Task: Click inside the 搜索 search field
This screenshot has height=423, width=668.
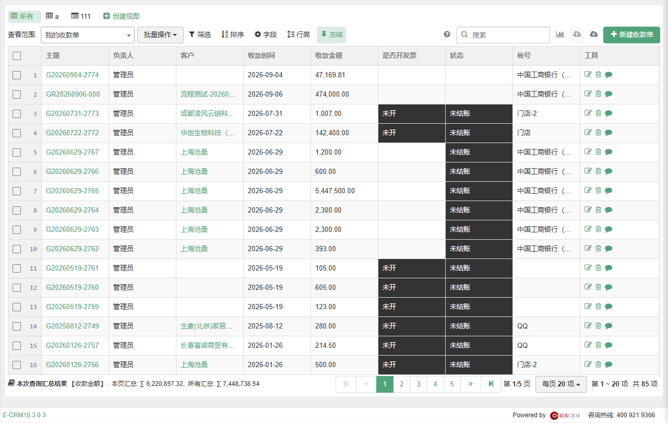Action: [503, 35]
